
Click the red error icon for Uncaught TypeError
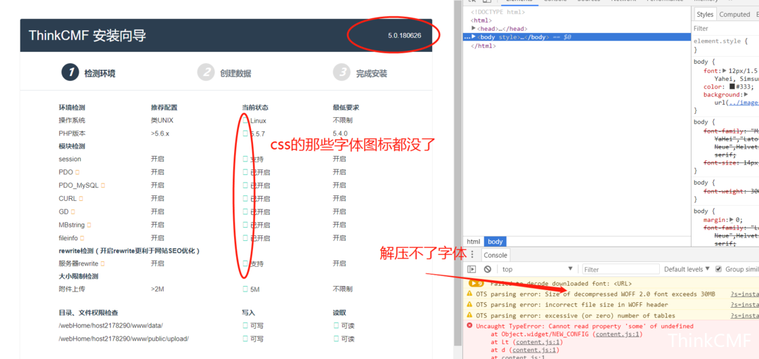(x=469, y=326)
